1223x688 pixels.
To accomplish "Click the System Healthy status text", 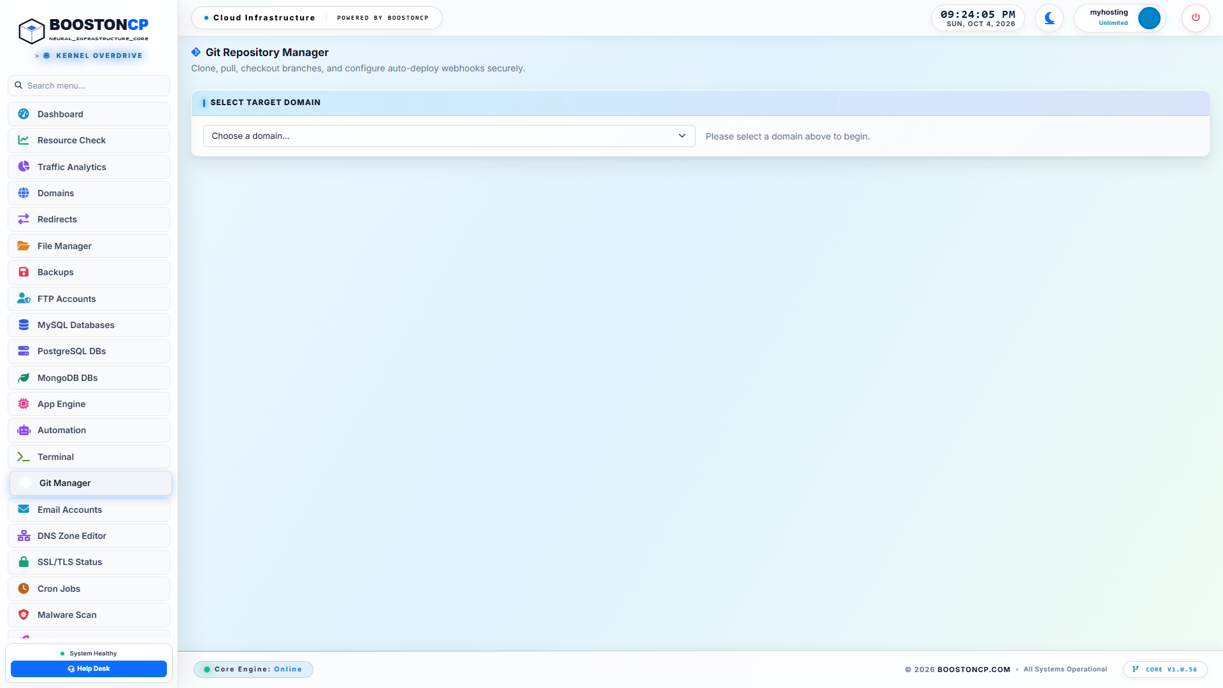I will click(x=93, y=654).
